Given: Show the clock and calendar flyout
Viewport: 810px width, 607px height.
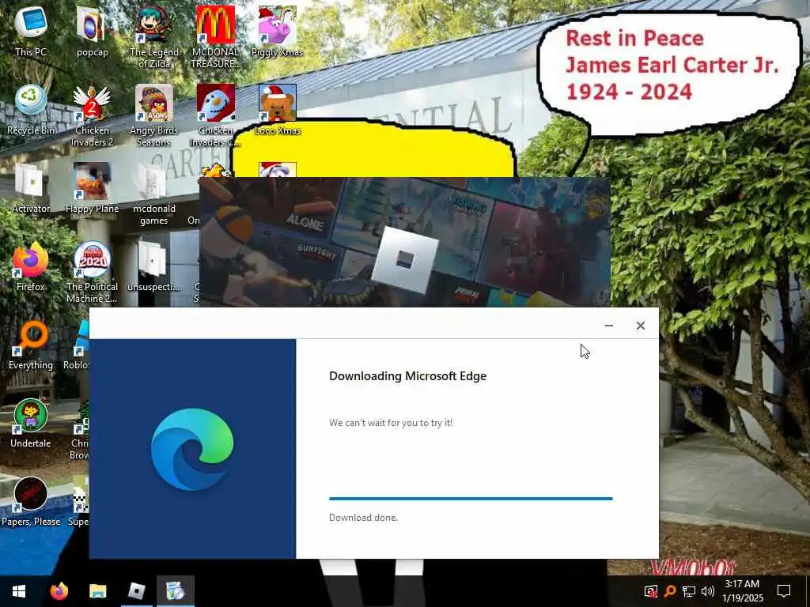Looking at the screenshot, I should [742, 591].
